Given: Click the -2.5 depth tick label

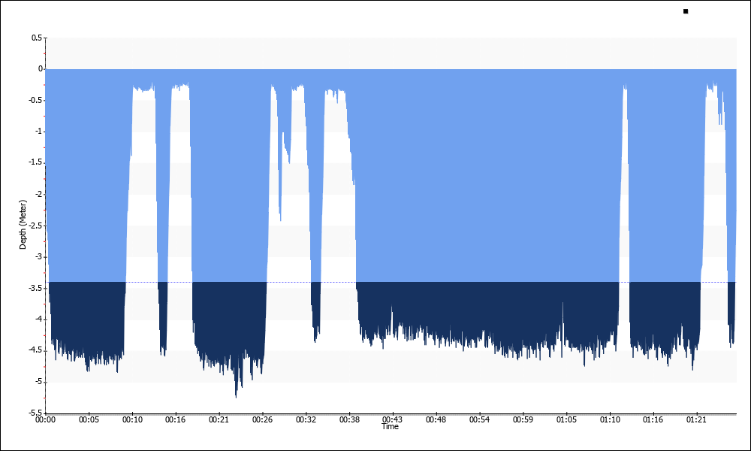Looking at the screenshot, I should (36, 225).
